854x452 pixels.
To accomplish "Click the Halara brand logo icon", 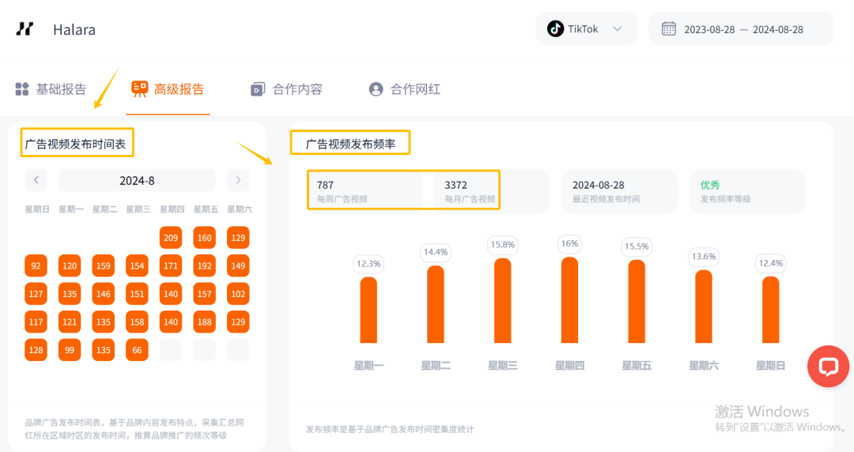I will 25,29.
